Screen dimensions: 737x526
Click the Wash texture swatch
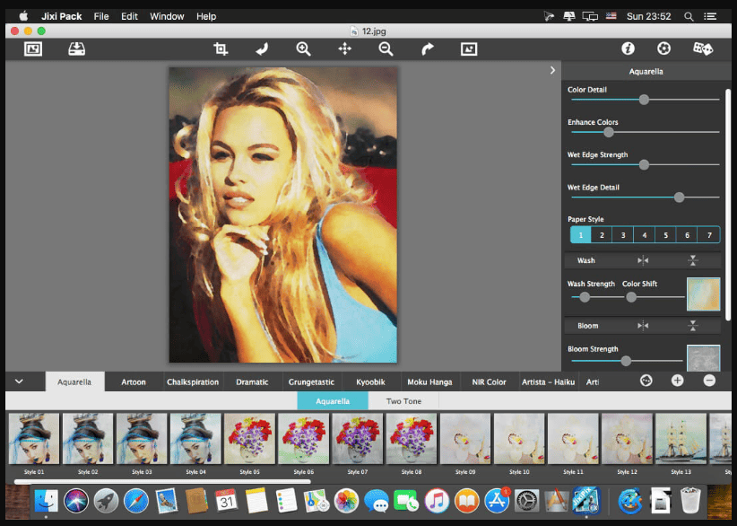[x=703, y=294]
